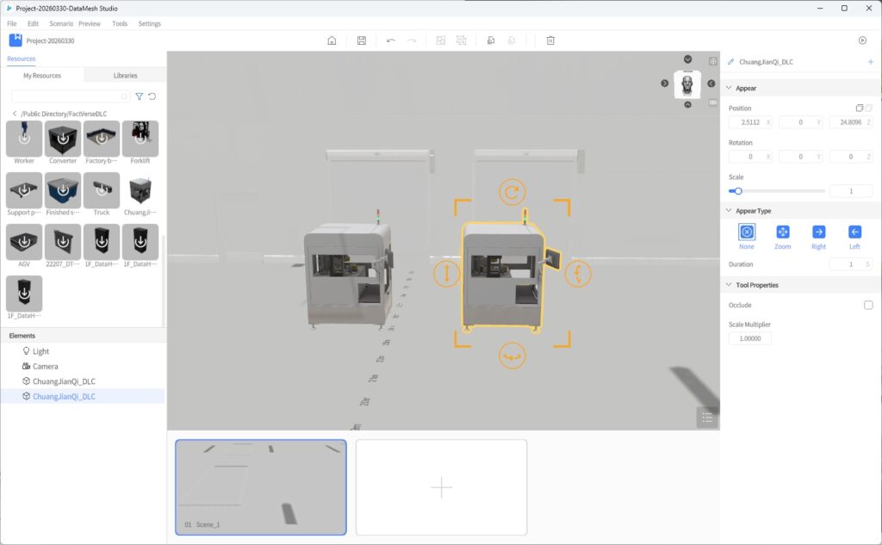882x545 pixels.
Task: Open the filter icon beside the search box
Action: pyautogui.click(x=138, y=96)
